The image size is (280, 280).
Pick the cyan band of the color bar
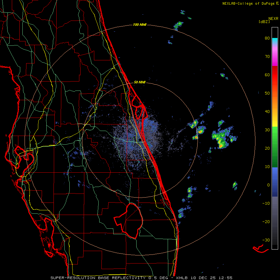coord(275,41)
